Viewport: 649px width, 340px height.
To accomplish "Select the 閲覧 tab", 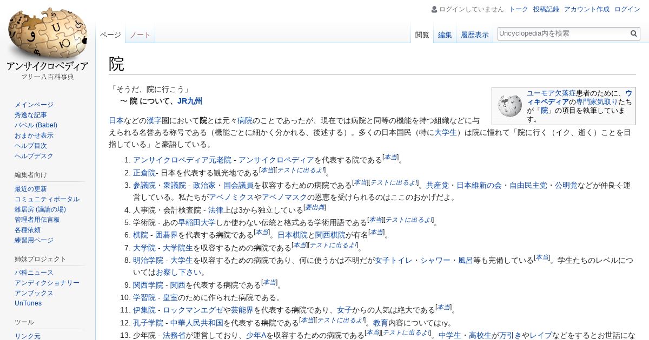I will (422, 35).
